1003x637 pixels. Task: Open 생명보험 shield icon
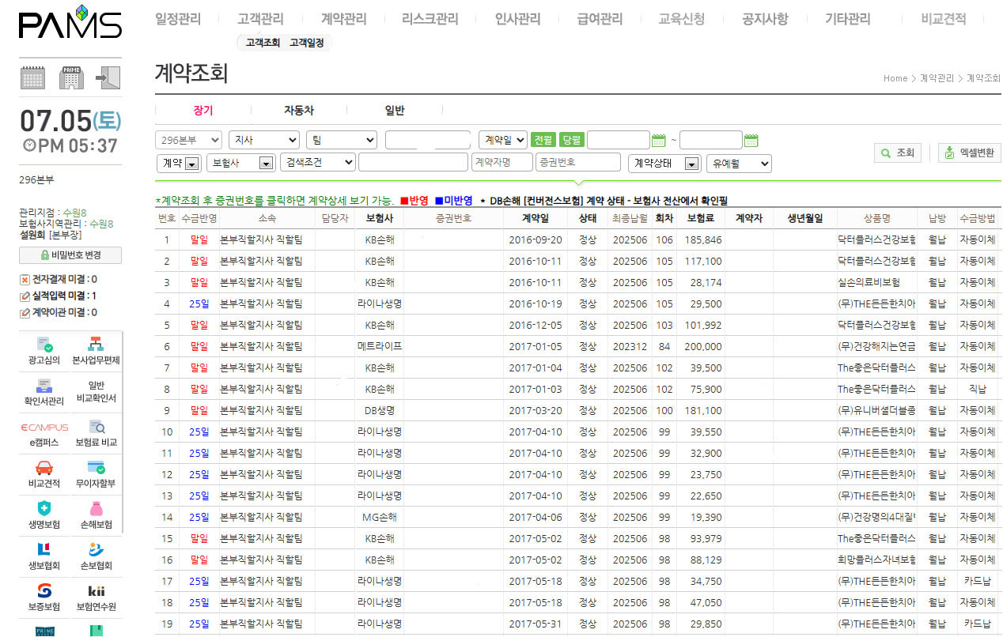pyautogui.click(x=44, y=508)
